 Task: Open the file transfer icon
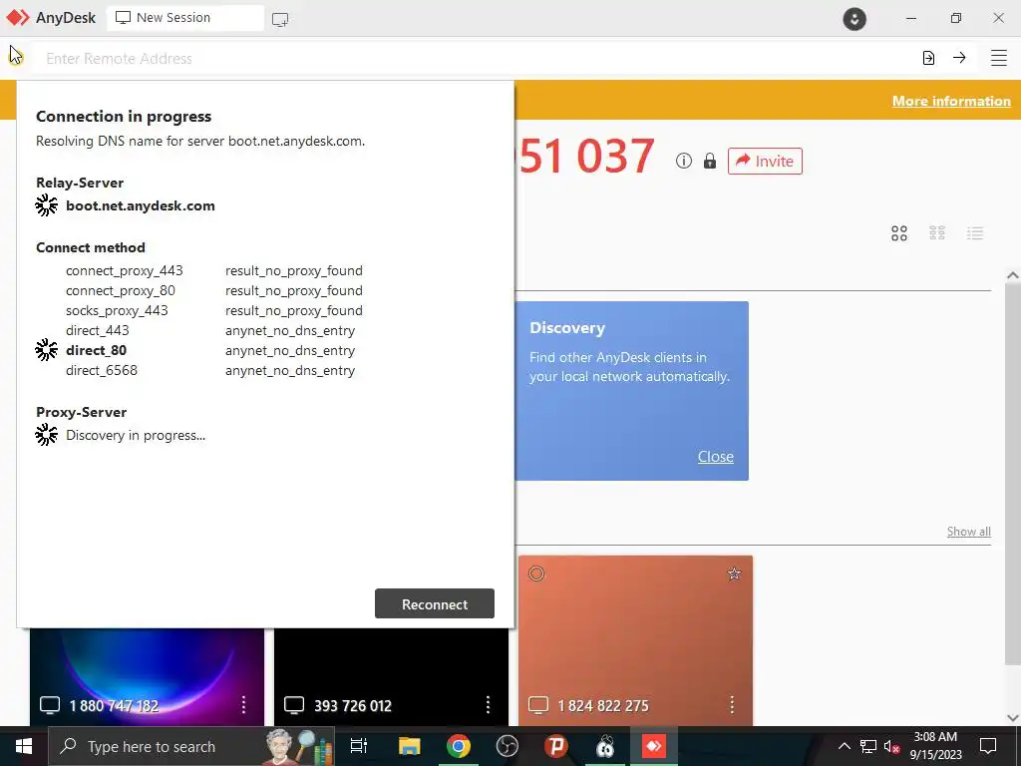(x=928, y=58)
